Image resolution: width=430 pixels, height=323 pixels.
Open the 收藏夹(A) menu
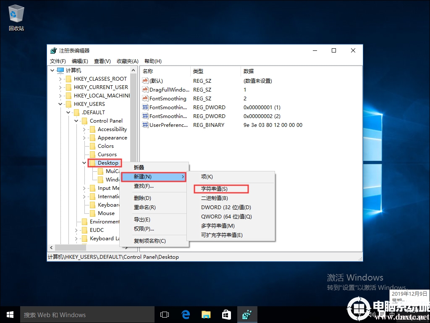pyautogui.click(x=128, y=61)
